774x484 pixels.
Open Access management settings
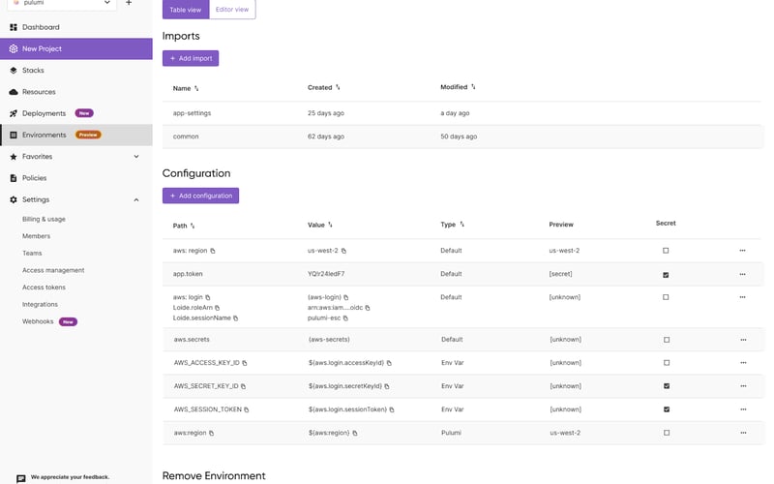pos(53,270)
